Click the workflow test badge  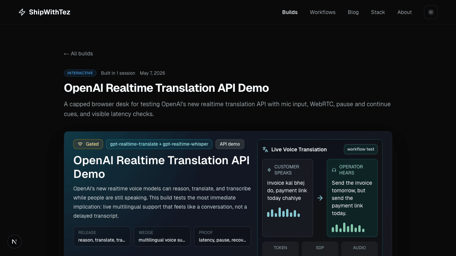[361, 149]
